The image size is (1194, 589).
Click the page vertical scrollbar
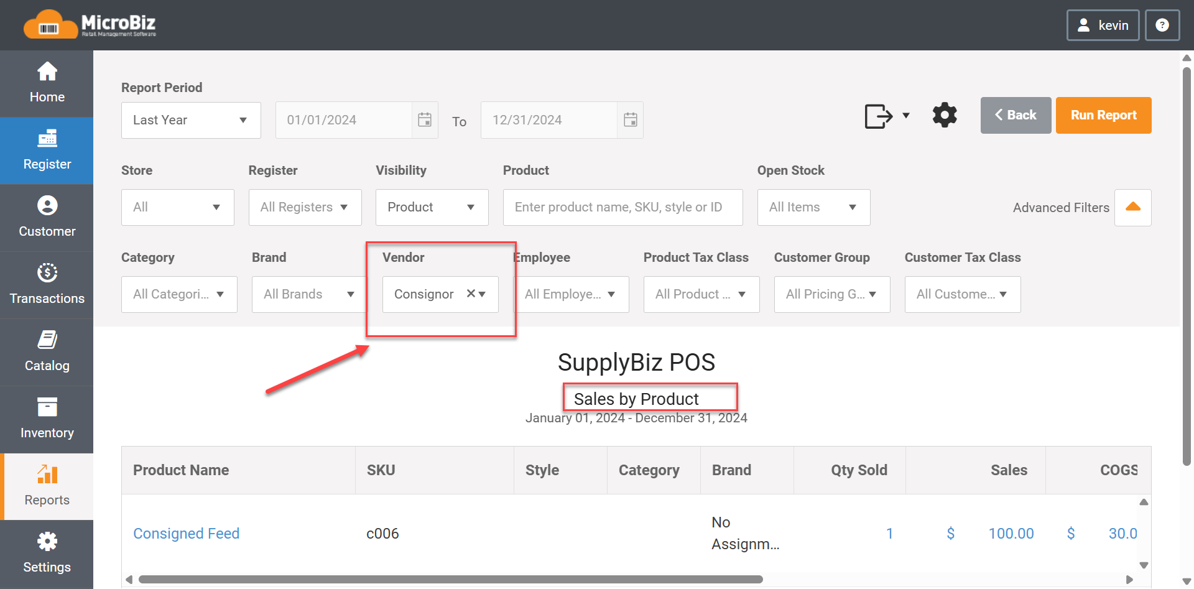click(x=1187, y=266)
